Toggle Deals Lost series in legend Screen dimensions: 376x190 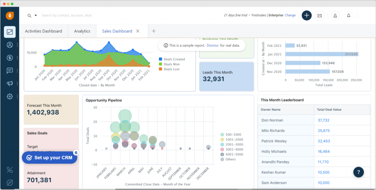tap(169, 69)
